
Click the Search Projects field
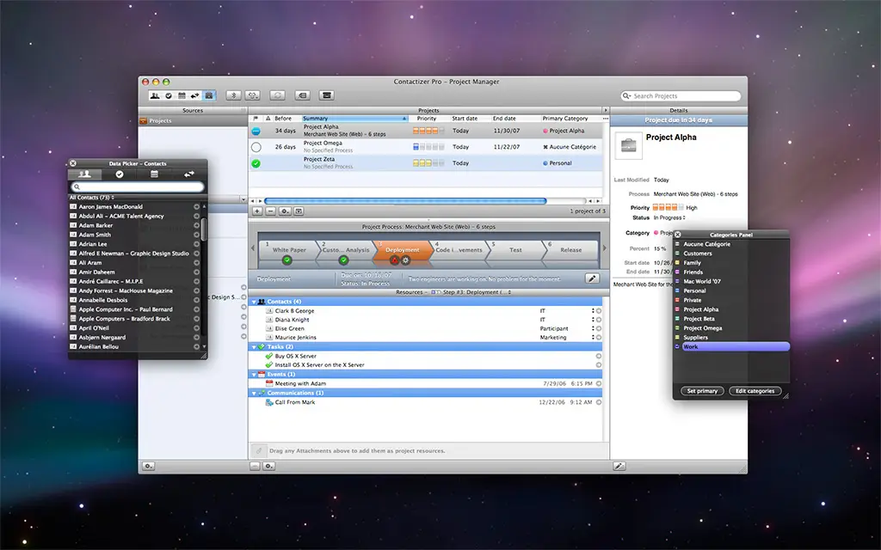tap(682, 96)
